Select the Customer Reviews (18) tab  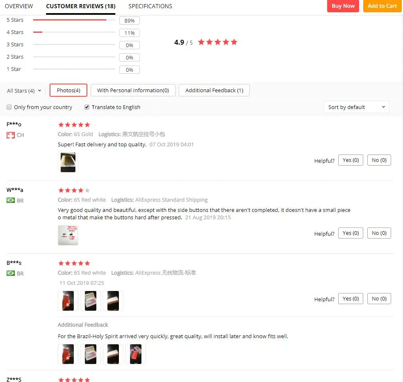click(81, 6)
